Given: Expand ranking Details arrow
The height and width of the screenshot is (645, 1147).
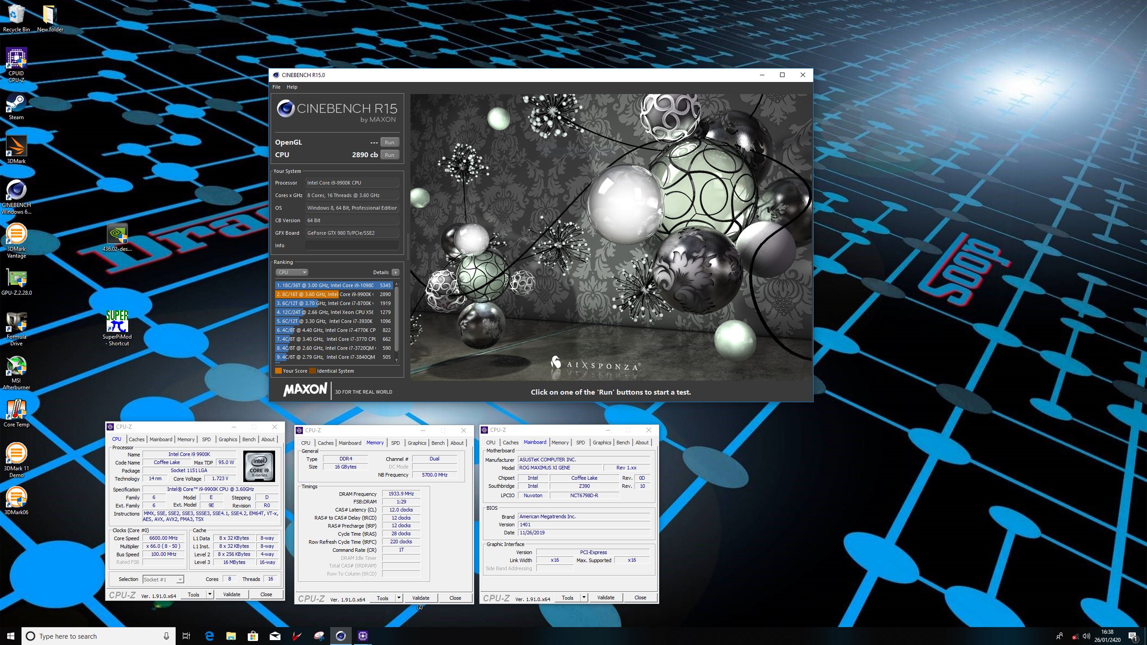Looking at the screenshot, I should tap(395, 272).
